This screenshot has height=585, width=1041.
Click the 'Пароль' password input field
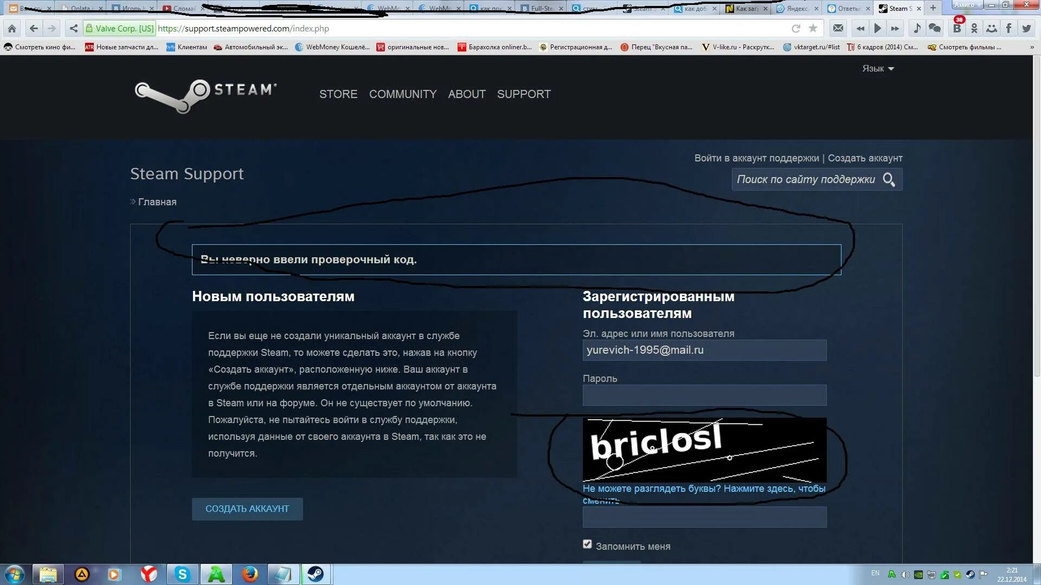[704, 395]
